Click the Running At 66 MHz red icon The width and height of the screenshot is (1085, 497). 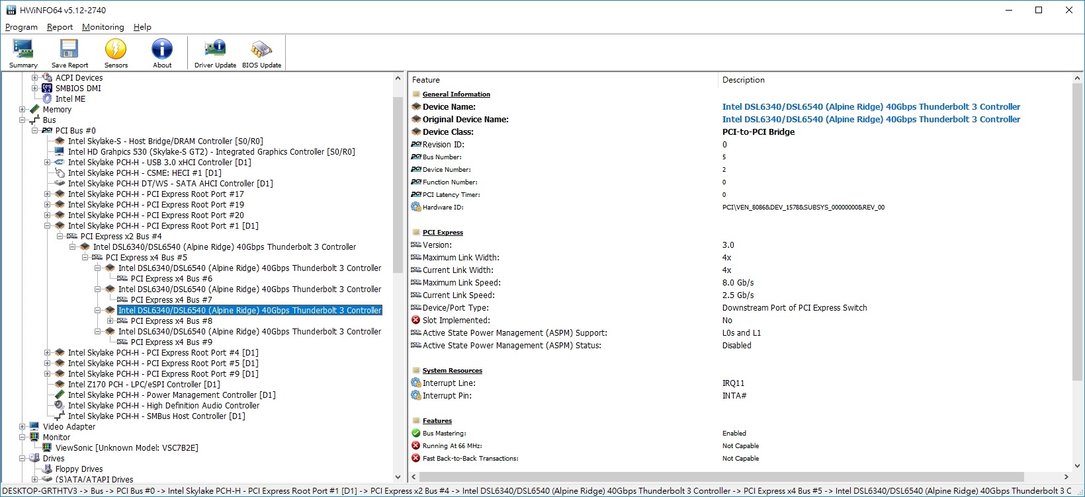[x=416, y=445]
